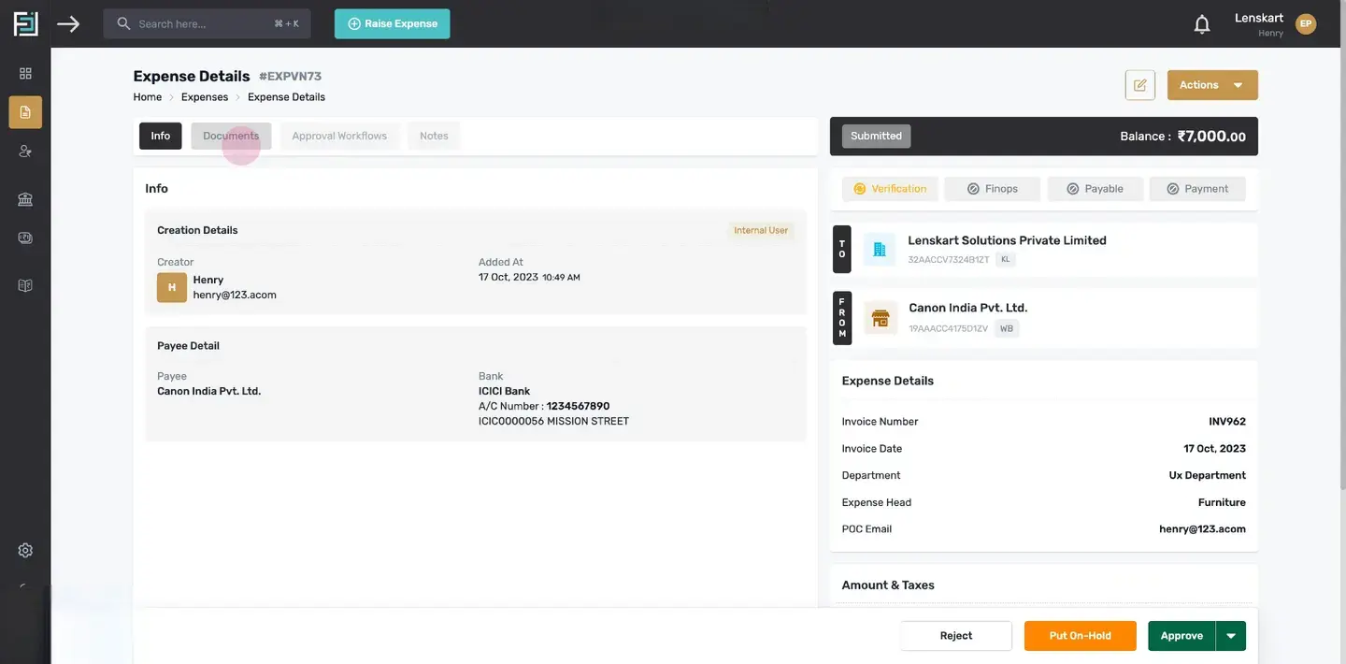Click the KL state badge under Lenskart
The image size is (1346, 664).
1006,260
